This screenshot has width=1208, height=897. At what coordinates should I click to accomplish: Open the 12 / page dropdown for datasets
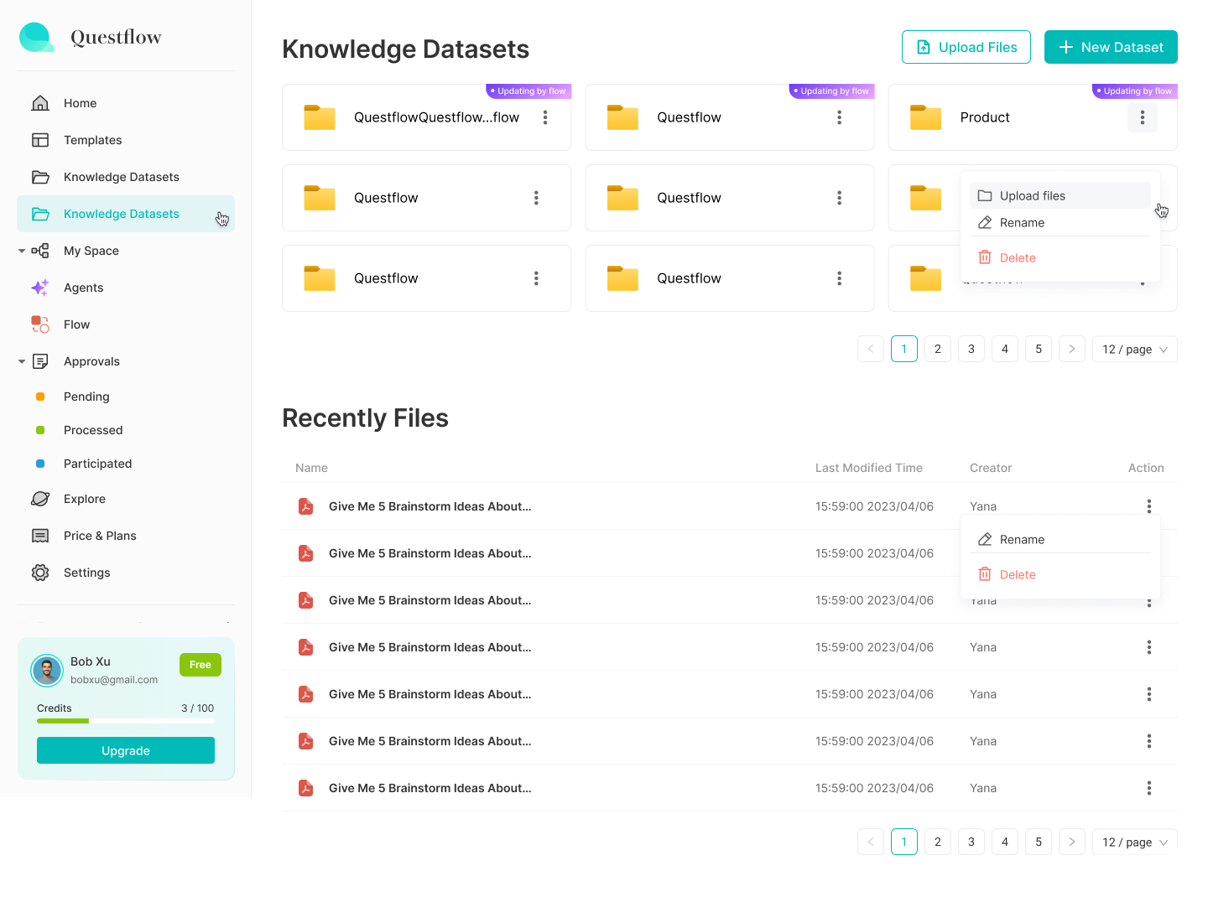1134,349
